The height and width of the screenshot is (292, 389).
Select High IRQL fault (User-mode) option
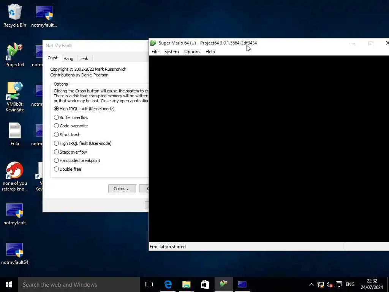[82, 143]
